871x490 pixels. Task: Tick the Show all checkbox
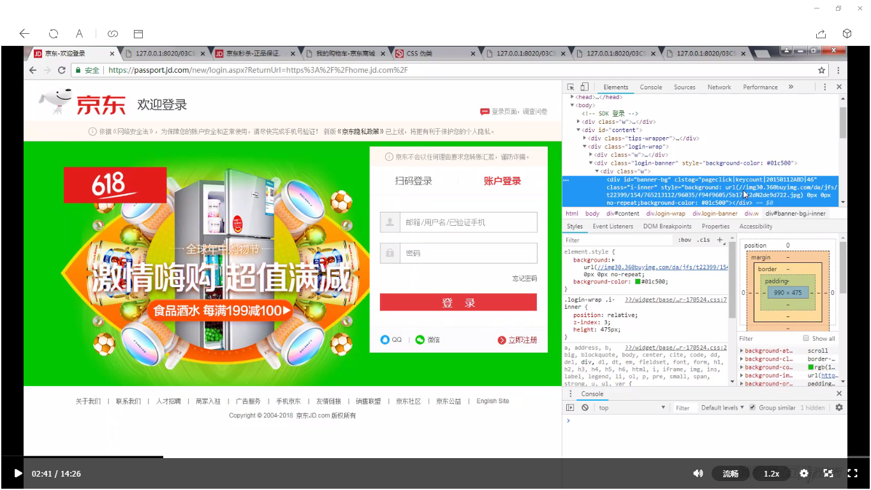click(x=806, y=338)
